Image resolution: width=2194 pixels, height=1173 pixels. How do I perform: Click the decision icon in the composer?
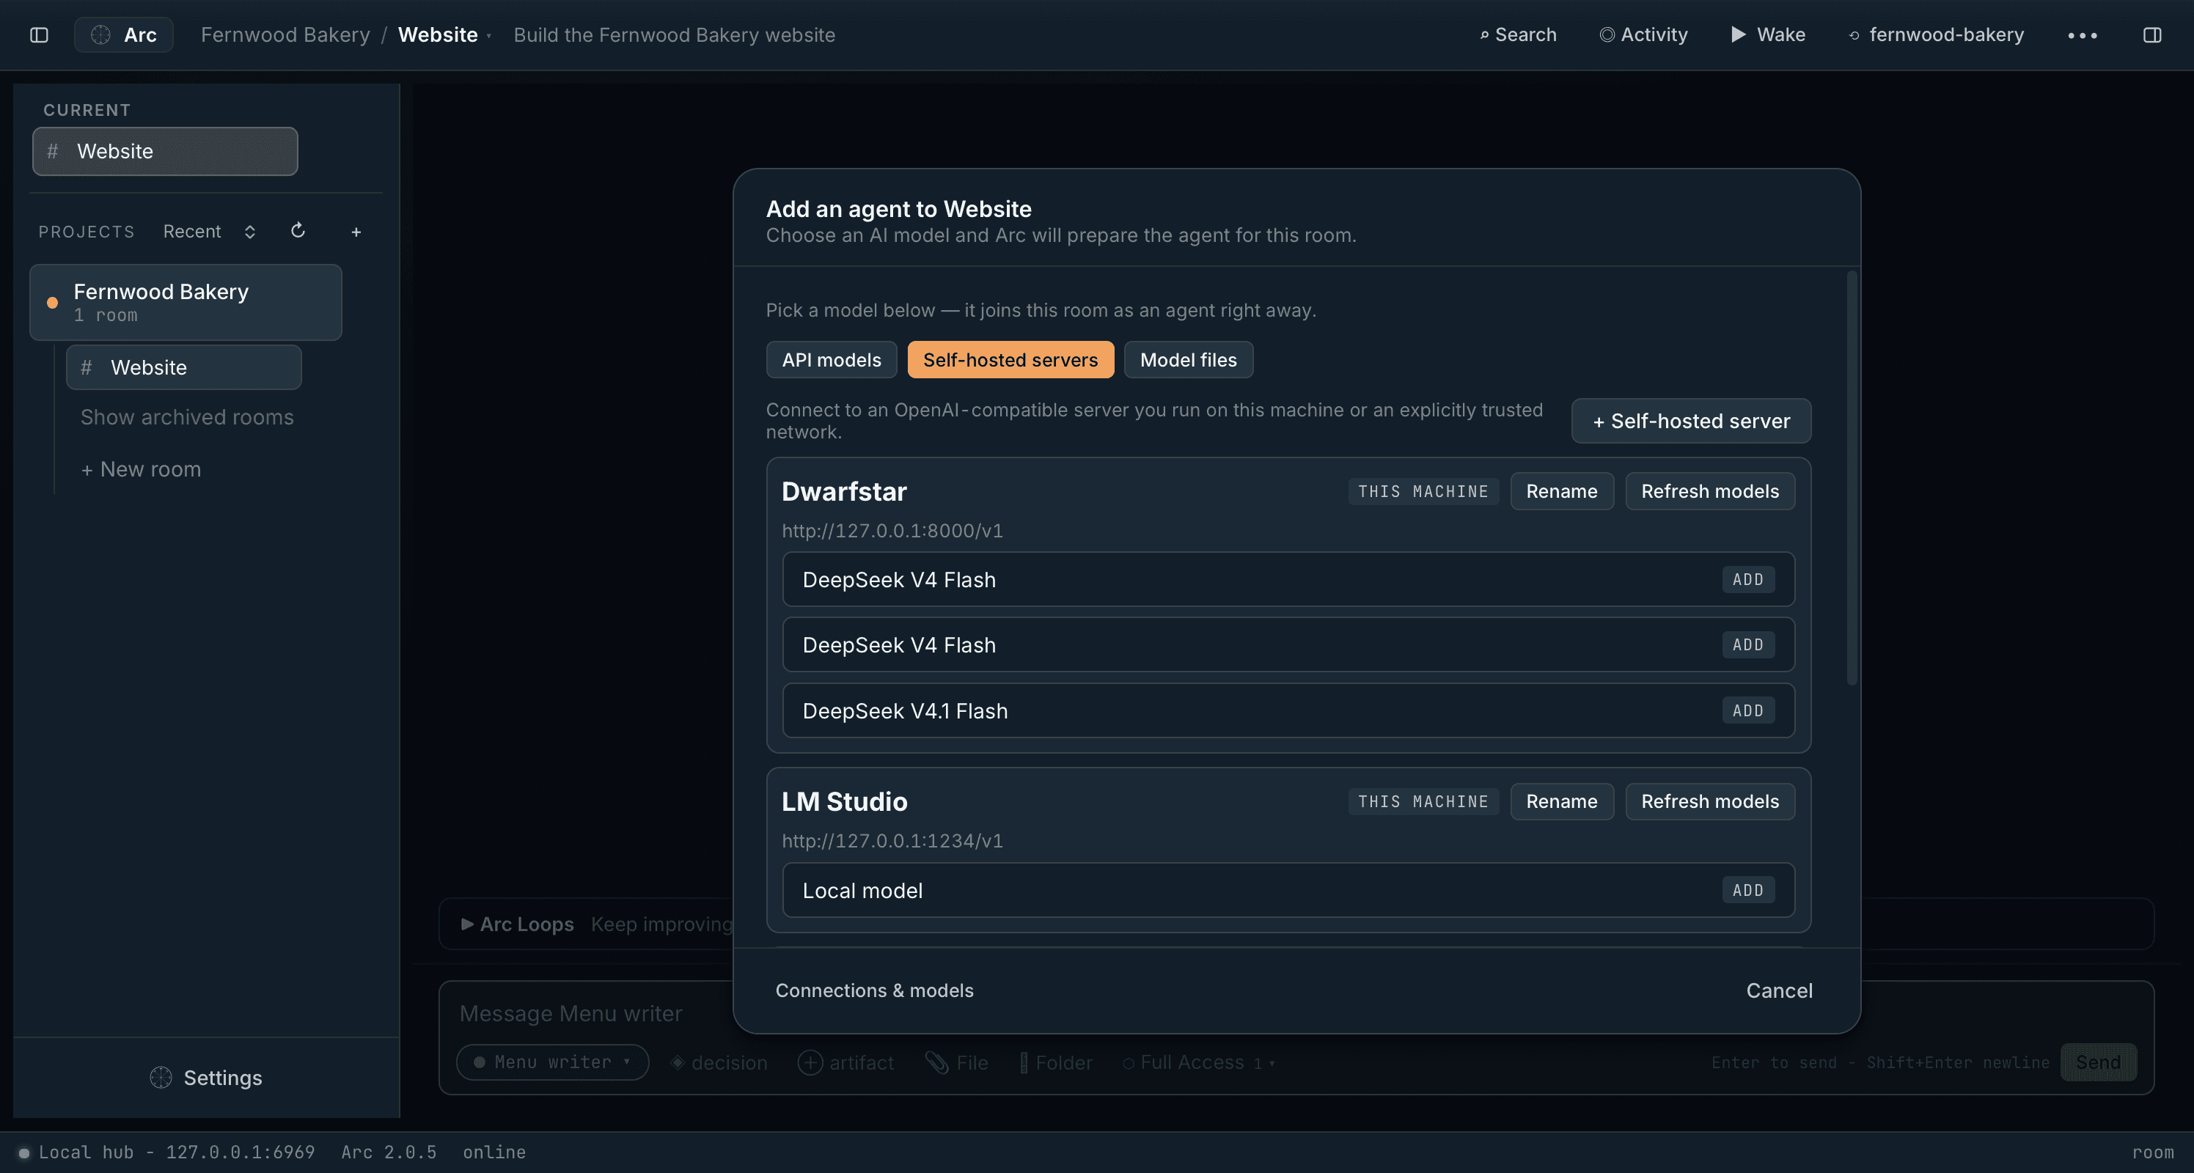tap(719, 1062)
